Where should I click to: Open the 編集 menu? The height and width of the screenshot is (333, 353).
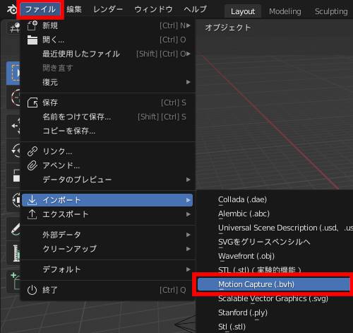coord(74,10)
